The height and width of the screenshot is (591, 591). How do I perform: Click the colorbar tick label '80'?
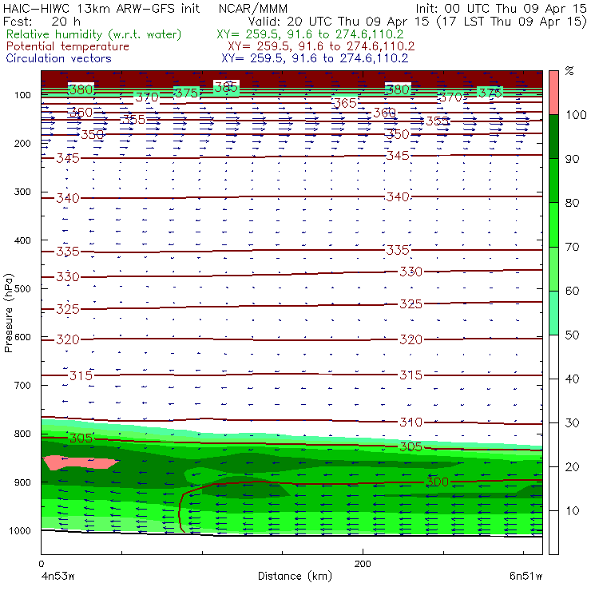572,203
